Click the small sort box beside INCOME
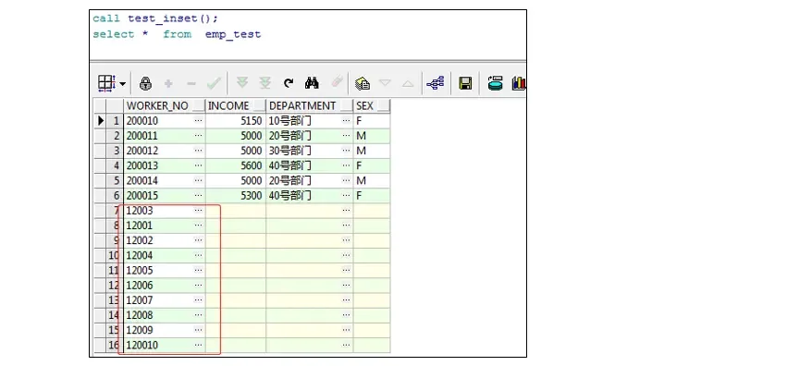The height and width of the screenshot is (366, 787). (260, 106)
